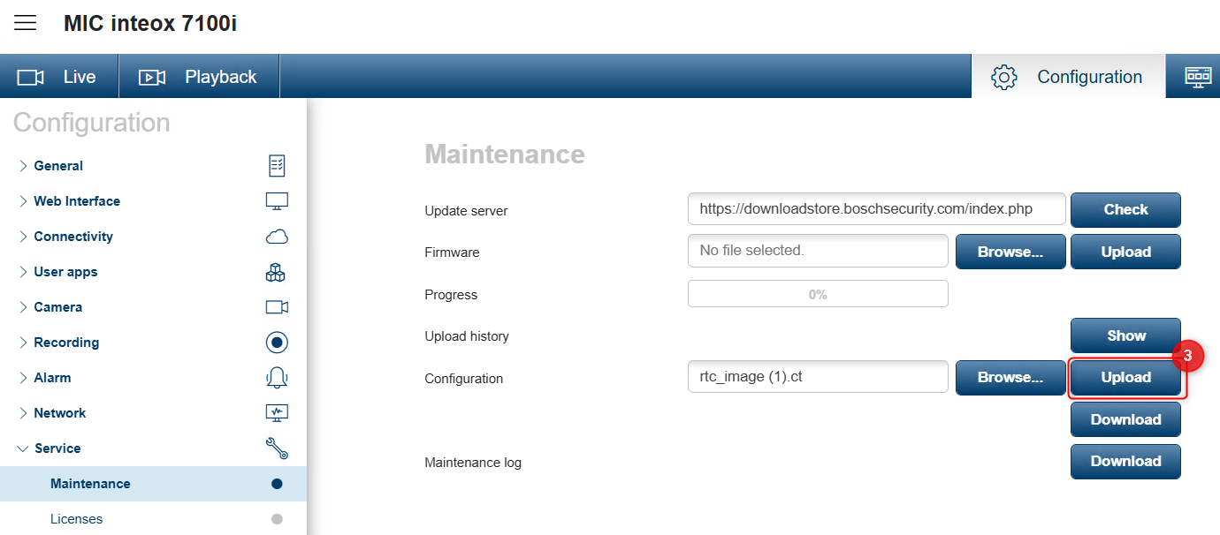This screenshot has width=1220, height=535.
Task: Browse for a configuration file
Action: 1010,377
